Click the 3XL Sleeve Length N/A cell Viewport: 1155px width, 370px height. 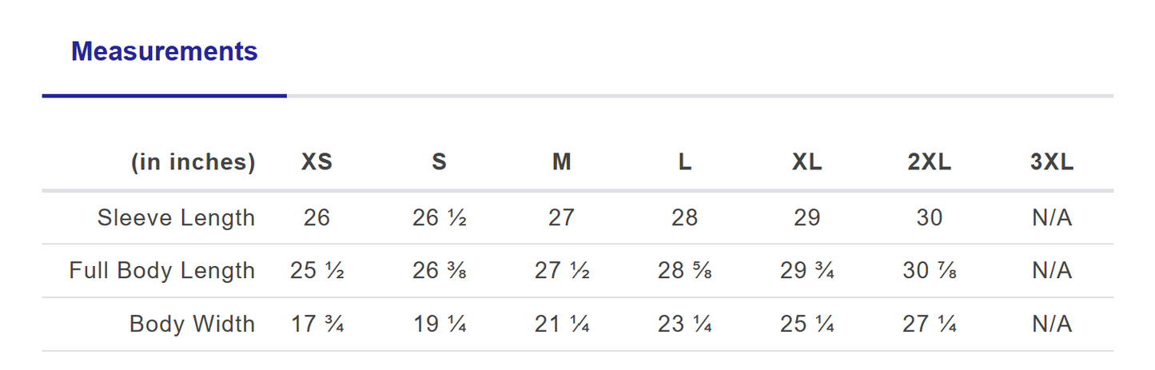(x=1052, y=217)
